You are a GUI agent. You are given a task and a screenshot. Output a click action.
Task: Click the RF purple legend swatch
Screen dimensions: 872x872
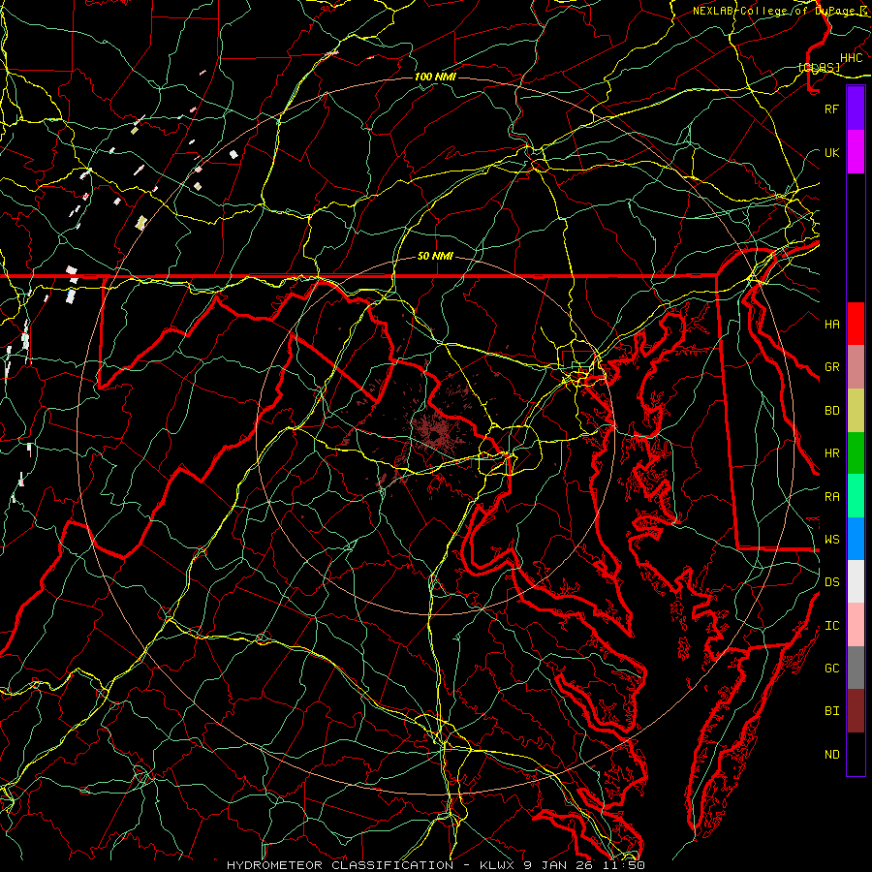coord(856,109)
